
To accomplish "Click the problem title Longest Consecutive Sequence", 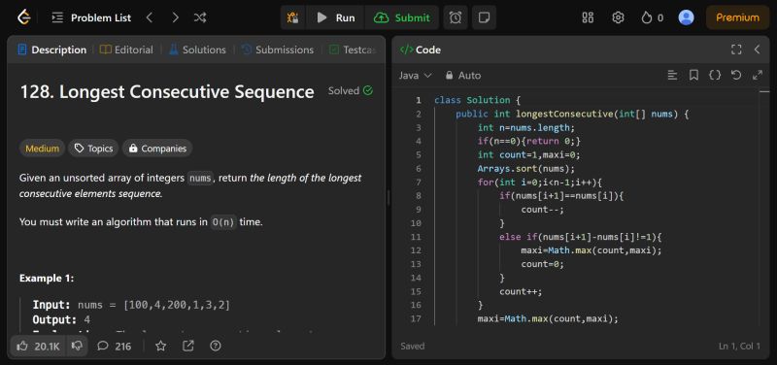I will 167,92.
